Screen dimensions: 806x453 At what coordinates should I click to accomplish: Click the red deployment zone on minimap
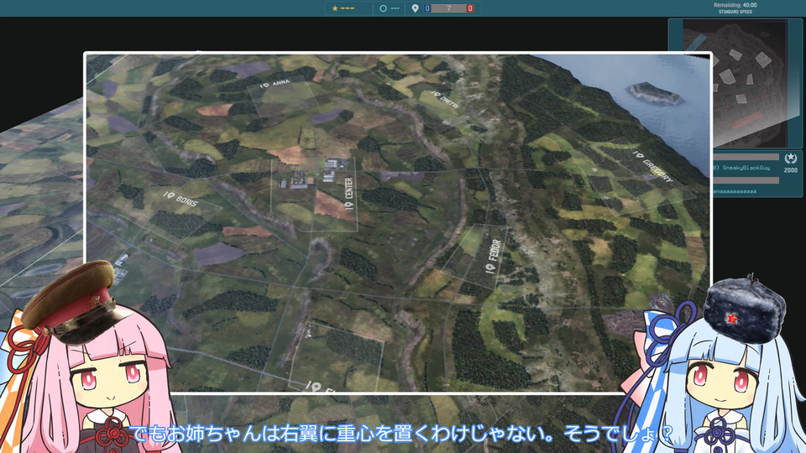coord(746,121)
